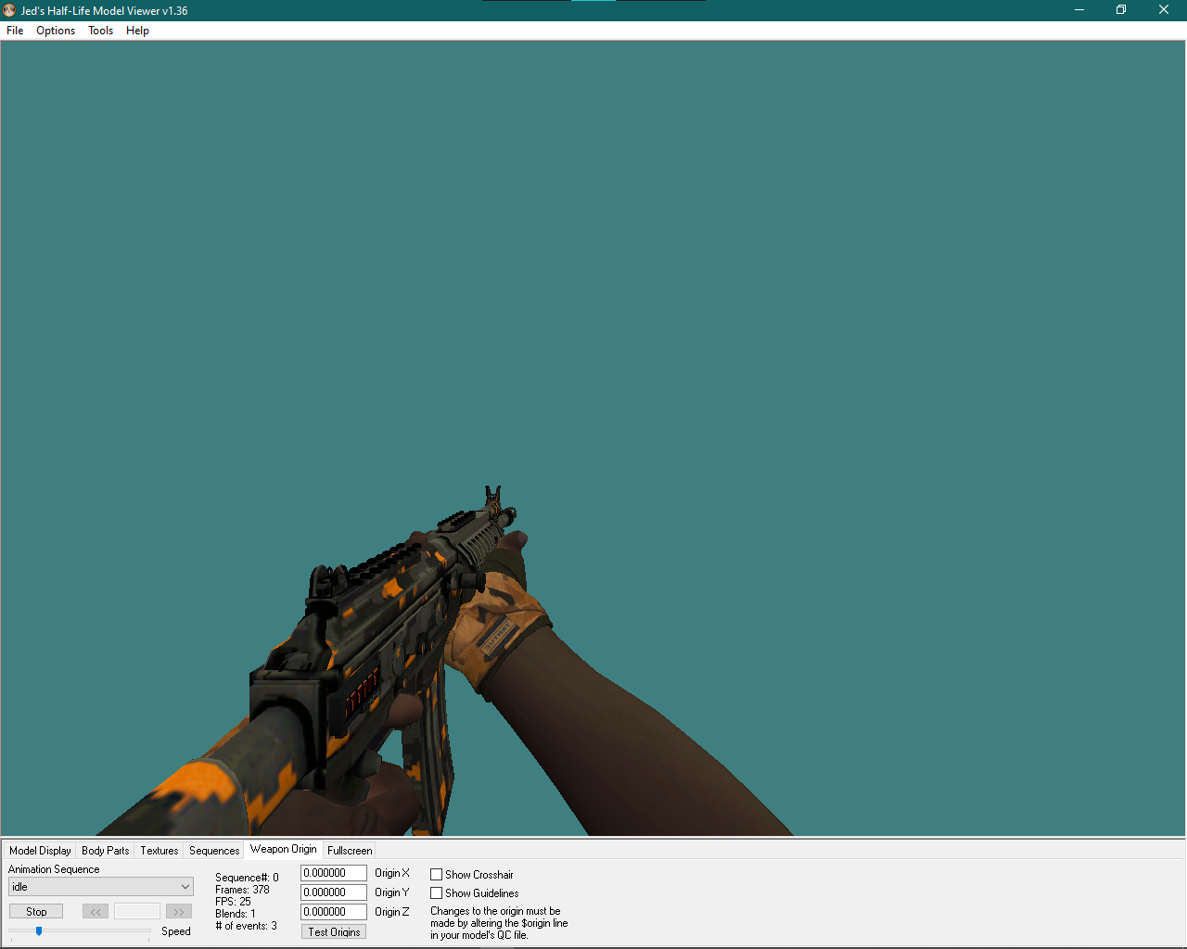
Task: Click the Test Origins button
Action: pyautogui.click(x=334, y=931)
